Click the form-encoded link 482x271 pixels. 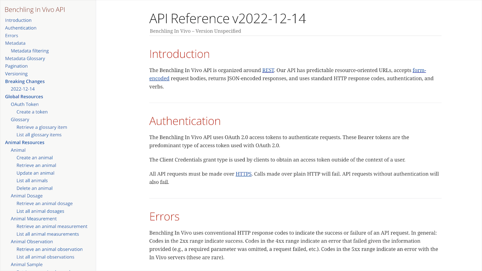(419, 70)
